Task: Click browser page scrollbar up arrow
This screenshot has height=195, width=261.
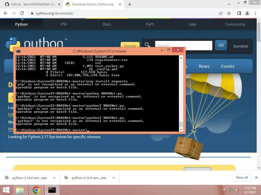Action: pos(259,20)
